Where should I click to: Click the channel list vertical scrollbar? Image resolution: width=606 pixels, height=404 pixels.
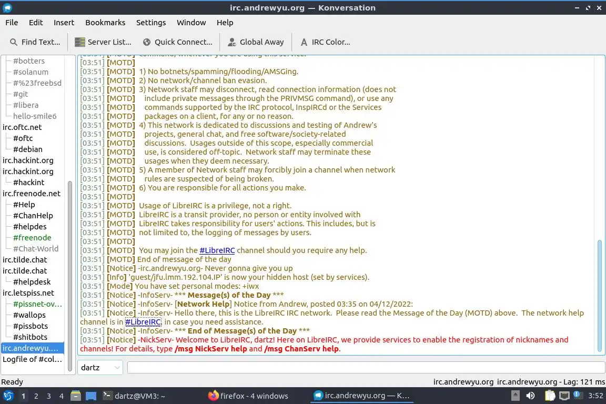click(70, 276)
